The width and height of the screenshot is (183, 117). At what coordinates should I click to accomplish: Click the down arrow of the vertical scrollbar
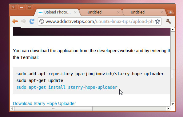[x=173, y=104]
